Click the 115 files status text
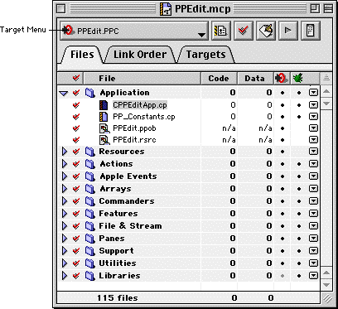Viewport: 338px width, 309px height. pyautogui.click(x=118, y=298)
